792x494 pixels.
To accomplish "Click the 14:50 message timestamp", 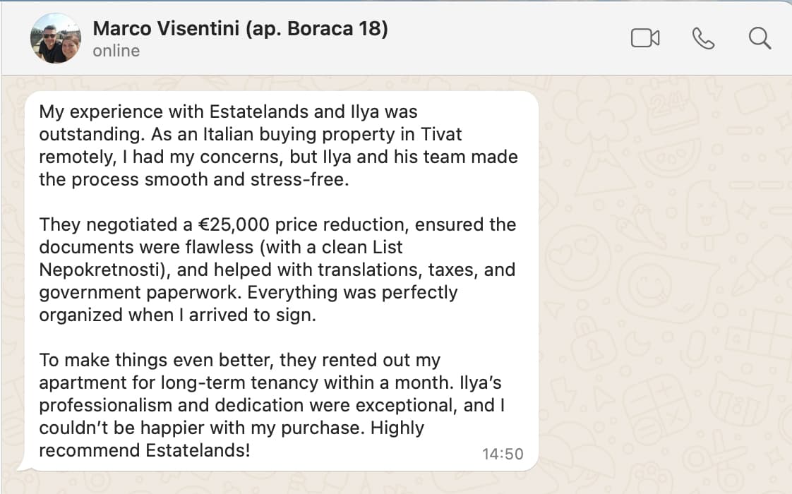I will (503, 454).
